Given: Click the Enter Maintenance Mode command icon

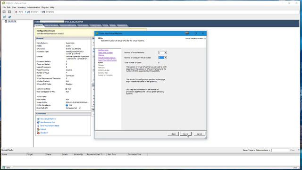Looking at the screenshot, I should [38, 126].
